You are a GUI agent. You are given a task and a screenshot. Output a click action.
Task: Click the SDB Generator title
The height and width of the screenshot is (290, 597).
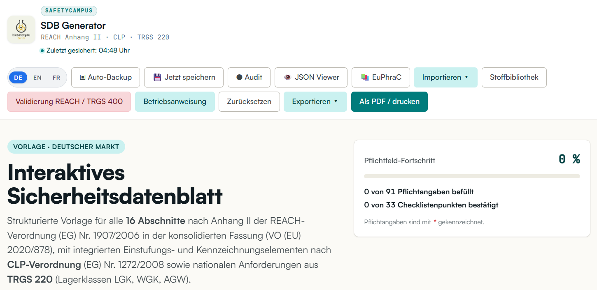[73, 25]
